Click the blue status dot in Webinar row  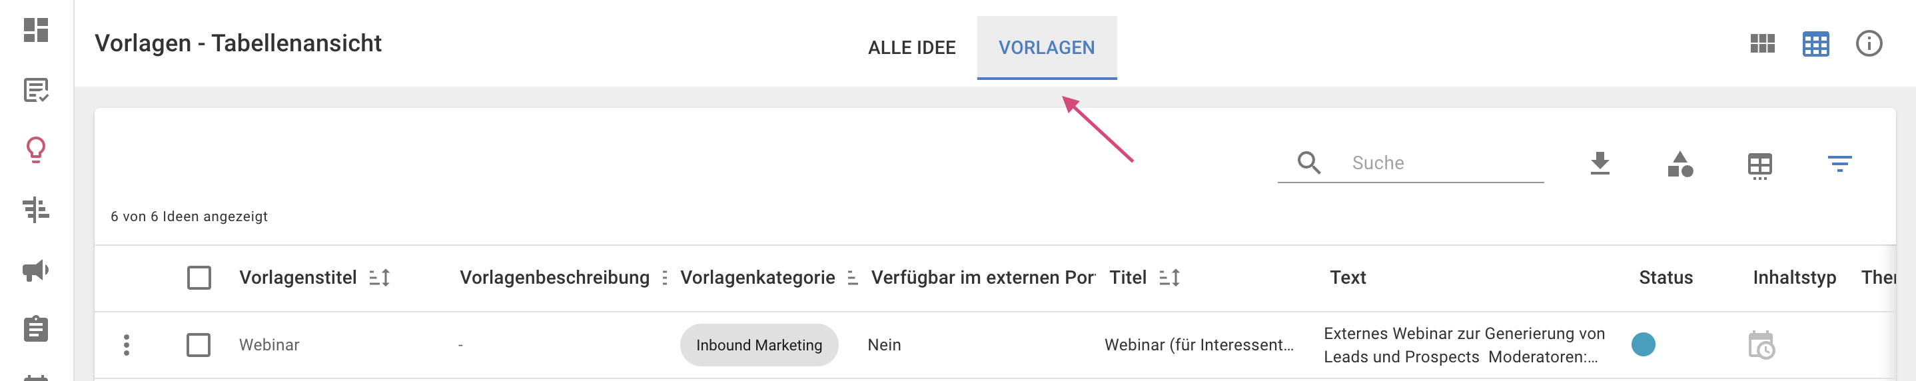click(x=1643, y=344)
